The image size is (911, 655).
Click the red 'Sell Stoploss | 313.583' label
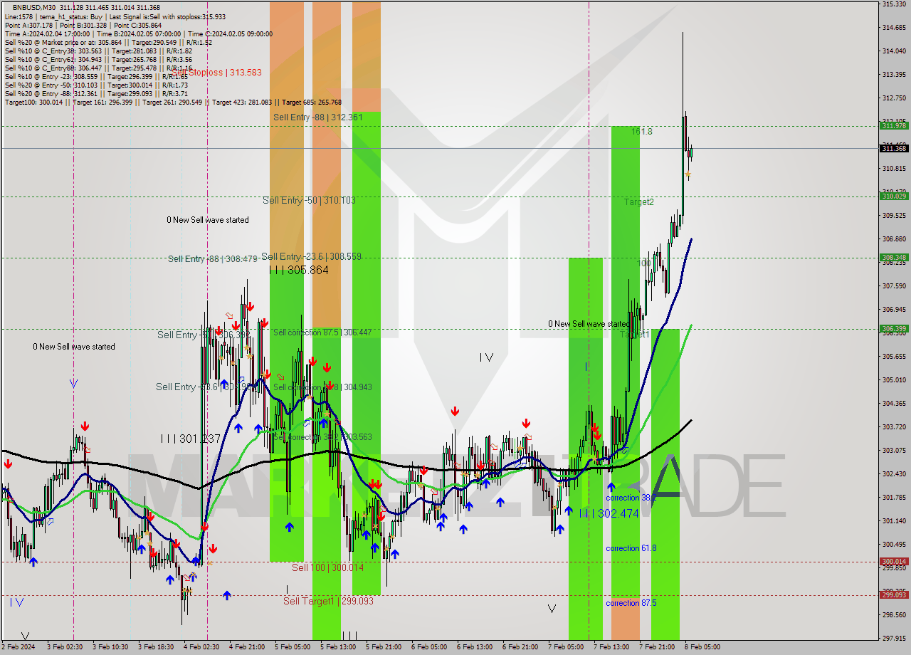216,73
